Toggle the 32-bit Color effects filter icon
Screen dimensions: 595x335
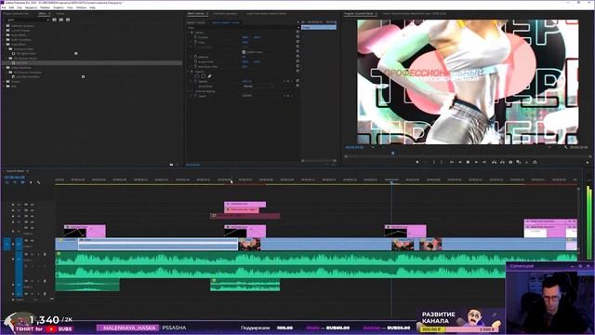coord(60,20)
